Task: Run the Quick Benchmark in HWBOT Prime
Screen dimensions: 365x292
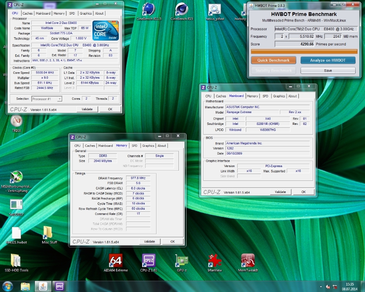Action: (273, 60)
